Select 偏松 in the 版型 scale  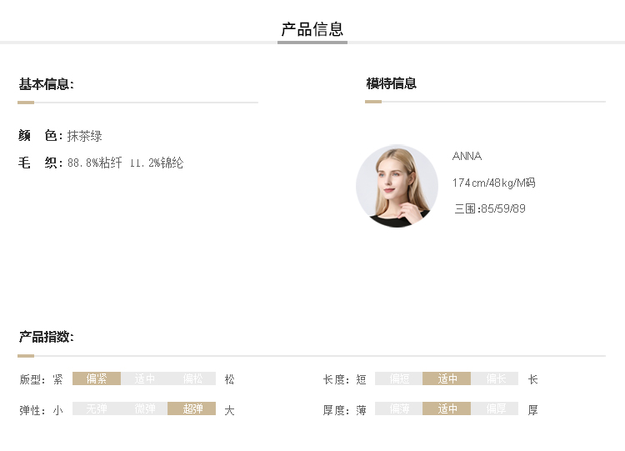pyautogui.click(x=192, y=378)
